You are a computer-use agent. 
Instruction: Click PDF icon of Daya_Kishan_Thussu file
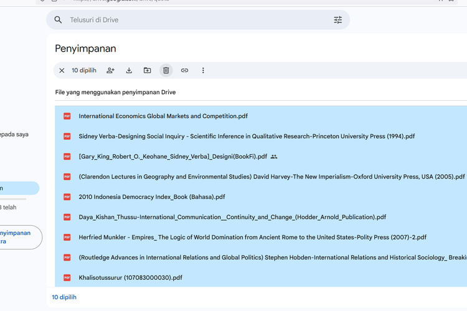tap(67, 217)
